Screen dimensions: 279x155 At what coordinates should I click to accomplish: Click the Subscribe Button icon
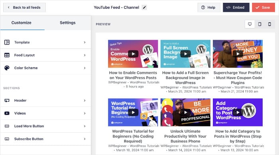point(7,139)
